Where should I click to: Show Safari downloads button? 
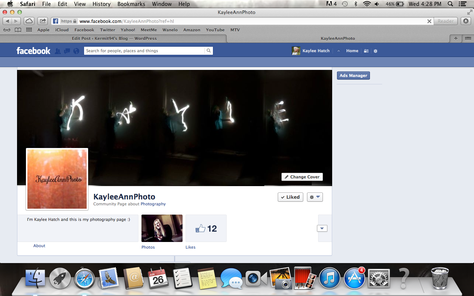pos(466,21)
